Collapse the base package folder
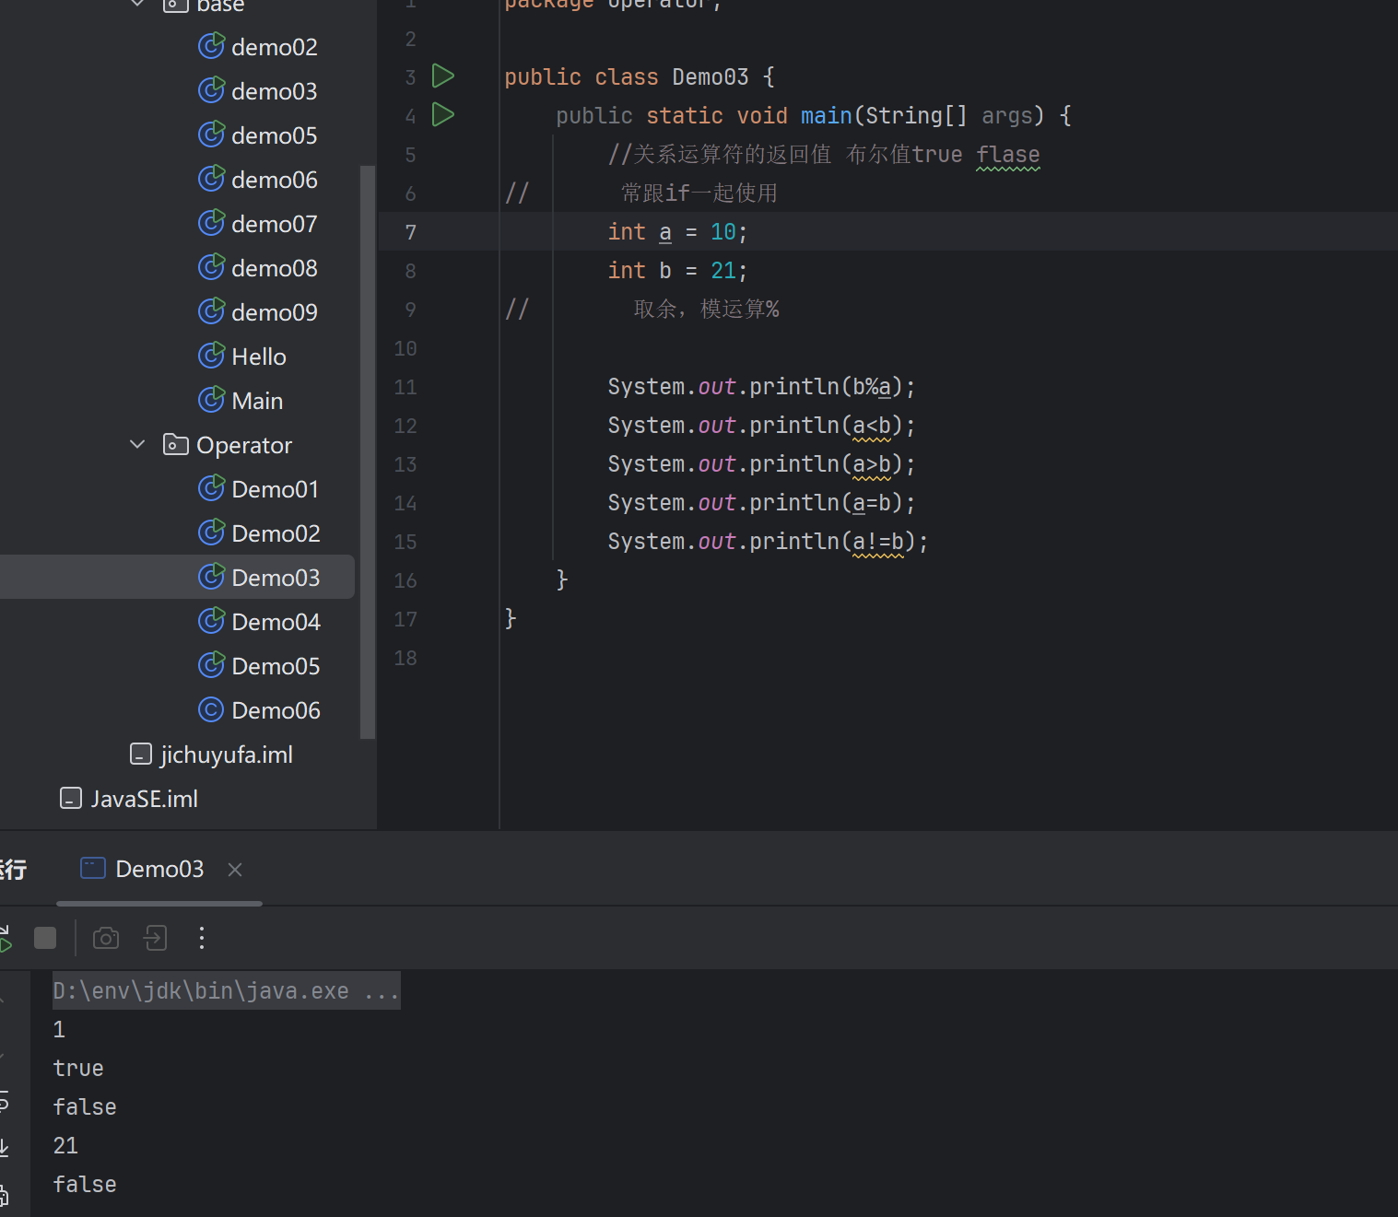 [137, 4]
